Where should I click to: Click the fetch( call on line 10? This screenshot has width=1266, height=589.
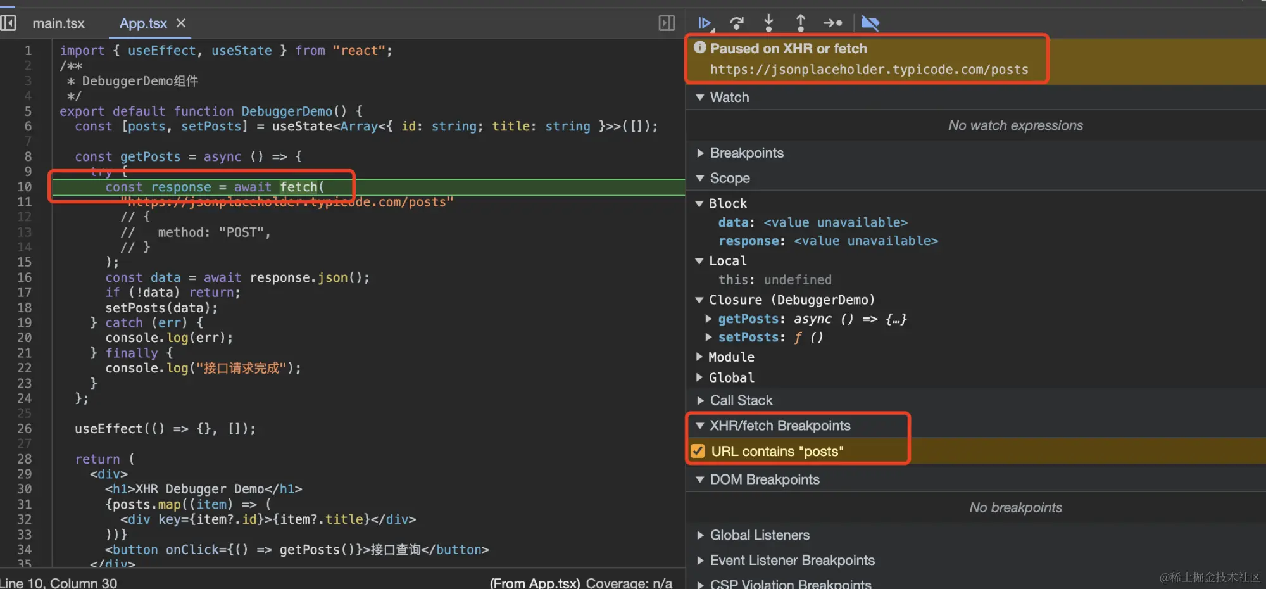[302, 187]
